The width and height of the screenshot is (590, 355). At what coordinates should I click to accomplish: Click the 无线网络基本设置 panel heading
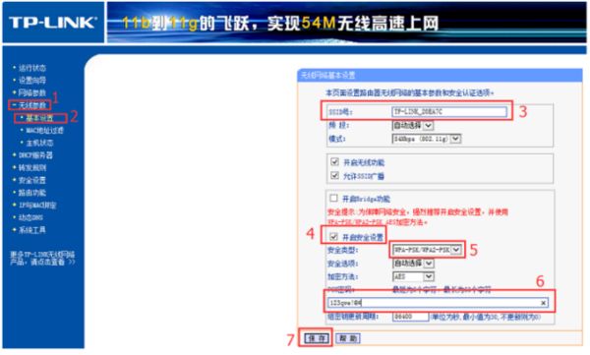click(x=327, y=76)
